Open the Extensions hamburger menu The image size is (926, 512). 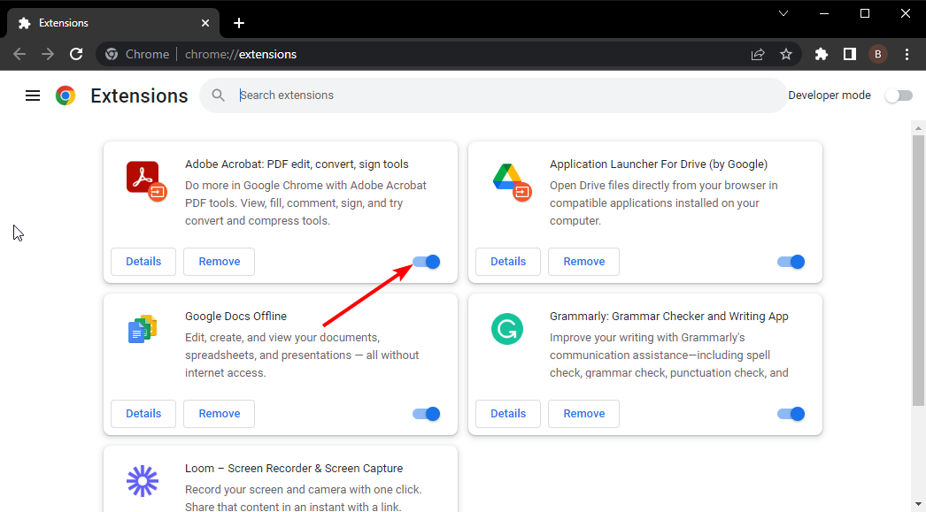[33, 95]
